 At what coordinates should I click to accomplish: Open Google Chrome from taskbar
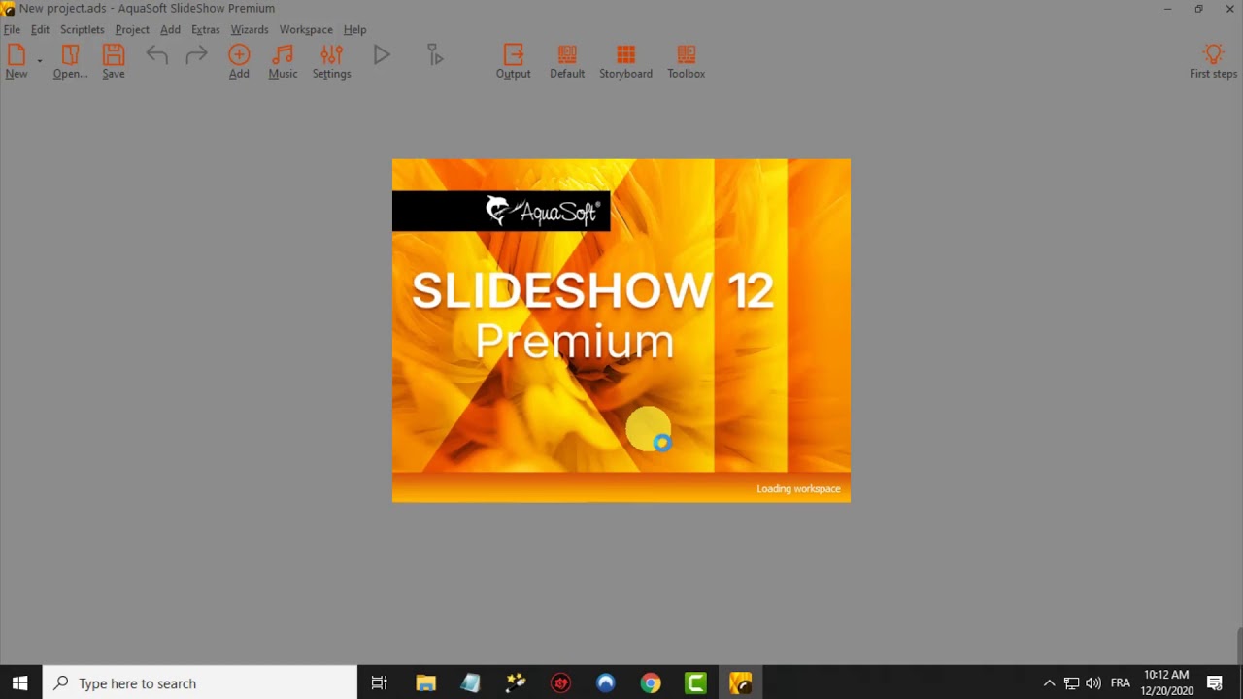pyautogui.click(x=651, y=683)
